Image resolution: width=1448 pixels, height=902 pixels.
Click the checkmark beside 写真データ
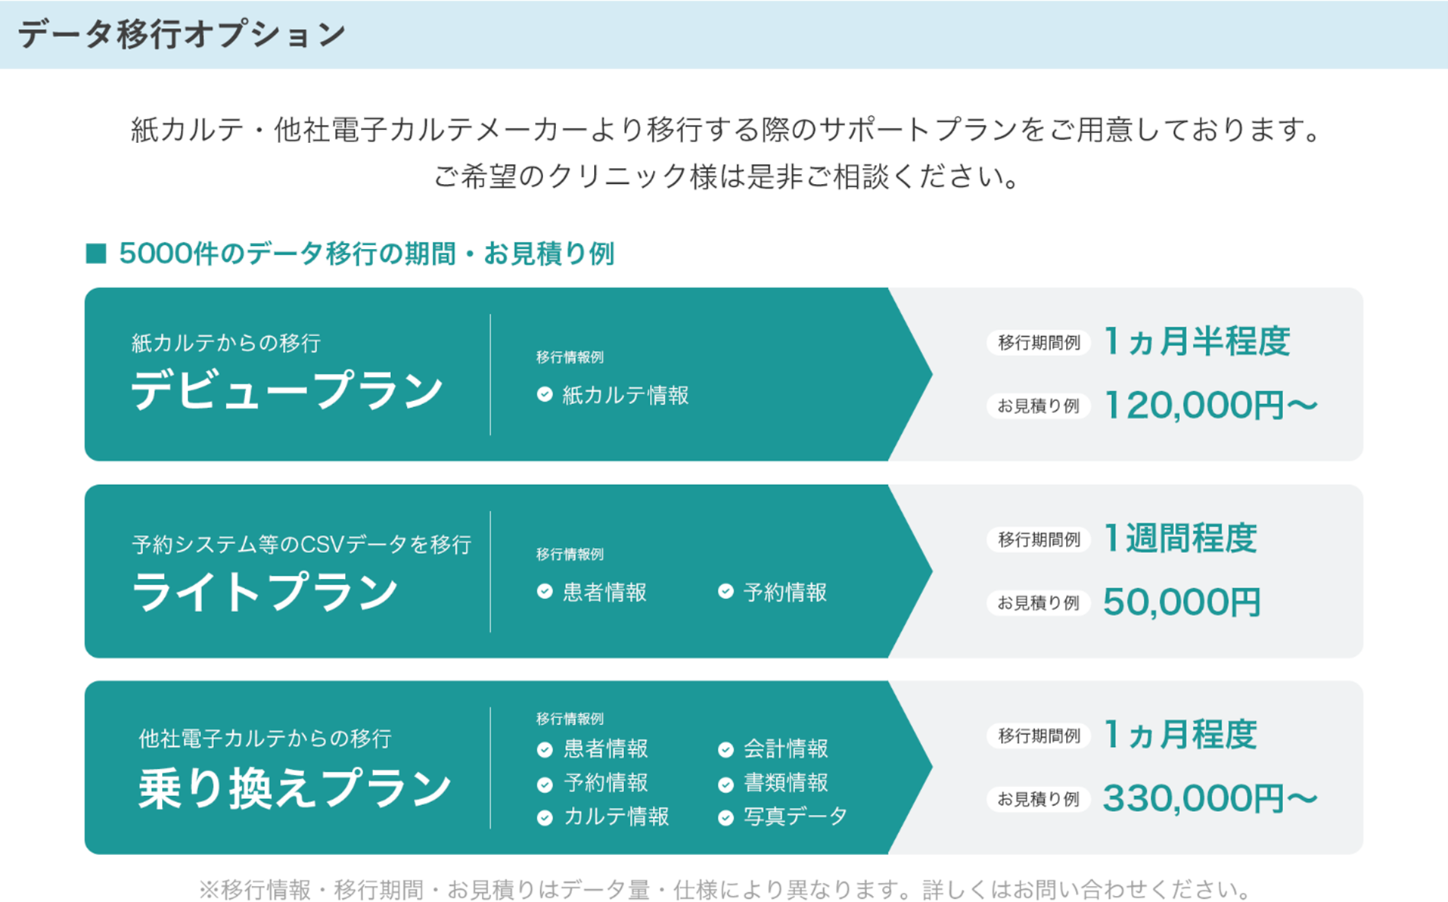tap(726, 818)
